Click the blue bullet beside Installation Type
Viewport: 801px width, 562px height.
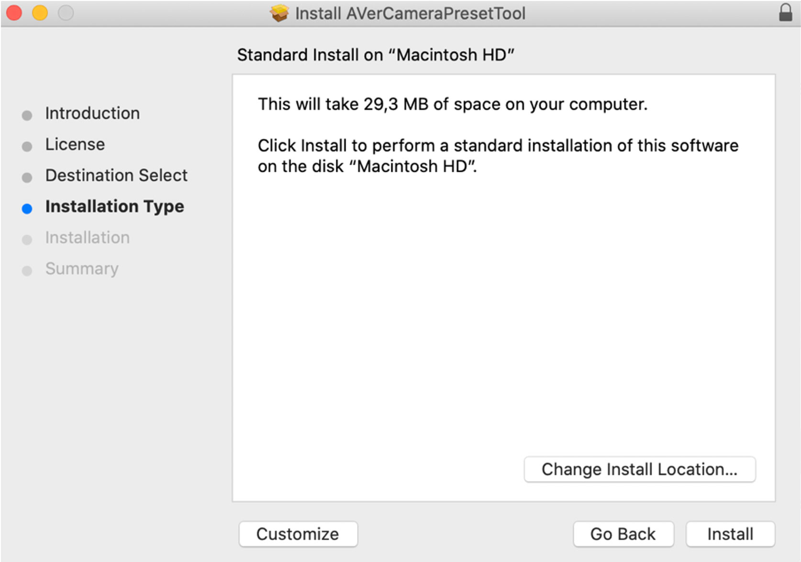tap(27, 209)
